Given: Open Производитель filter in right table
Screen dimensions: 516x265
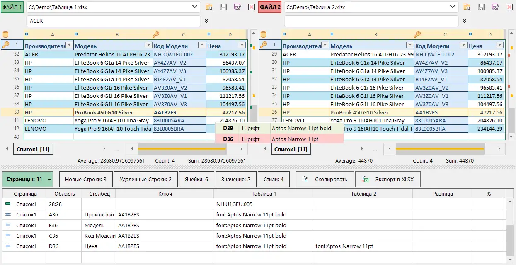Looking at the screenshot, I should [x=325, y=45].
